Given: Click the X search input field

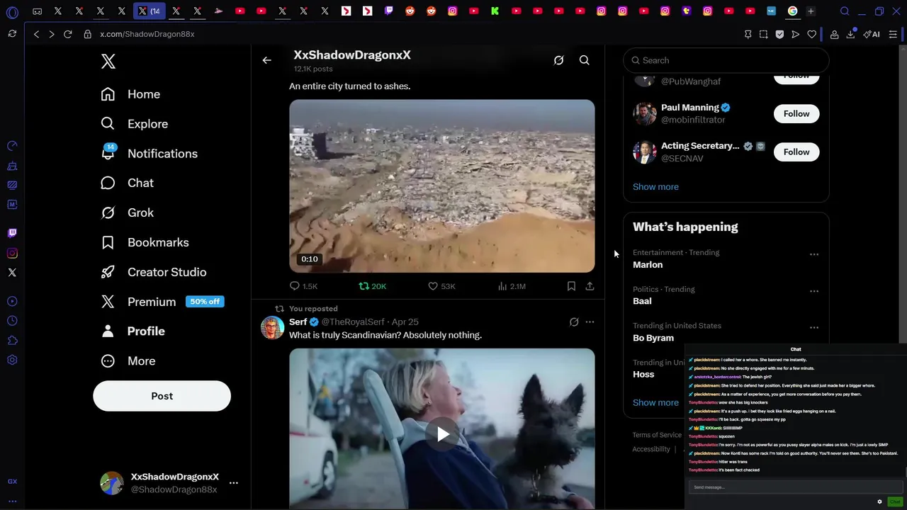Looking at the screenshot, I should (726, 60).
